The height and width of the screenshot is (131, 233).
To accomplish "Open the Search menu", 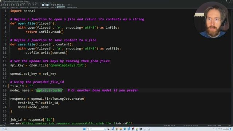I will pyautogui.click(x=8, y=3).
